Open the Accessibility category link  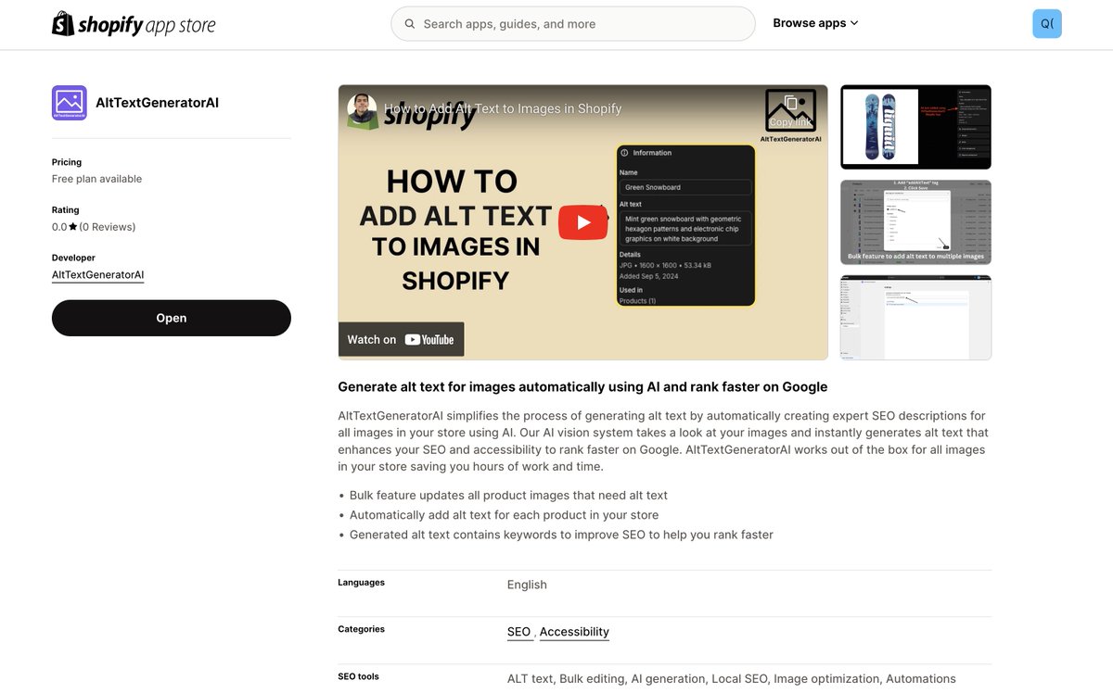pos(574,632)
